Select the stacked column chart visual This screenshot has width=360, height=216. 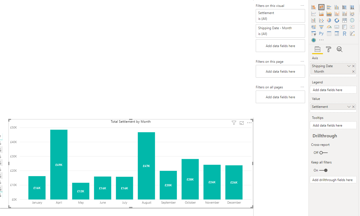point(321,7)
